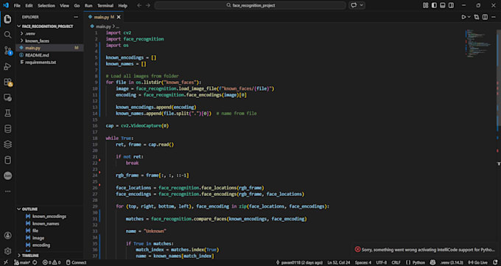
Task: Show additional views ellipsis in activity bar
Action: [x=7, y=191]
